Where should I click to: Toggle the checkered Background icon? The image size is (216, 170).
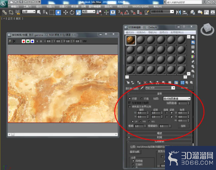click(193, 47)
